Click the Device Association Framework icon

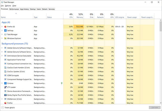[x=5, y=91]
